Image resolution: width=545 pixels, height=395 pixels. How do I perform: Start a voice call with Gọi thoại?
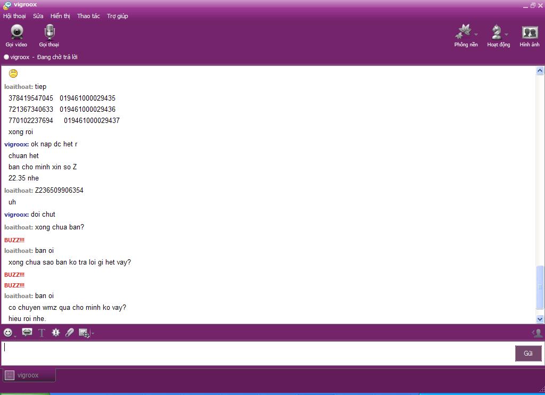pyautogui.click(x=49, y=36)
